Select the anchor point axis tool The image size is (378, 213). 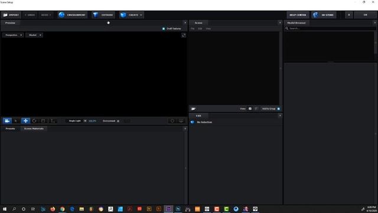53,121
